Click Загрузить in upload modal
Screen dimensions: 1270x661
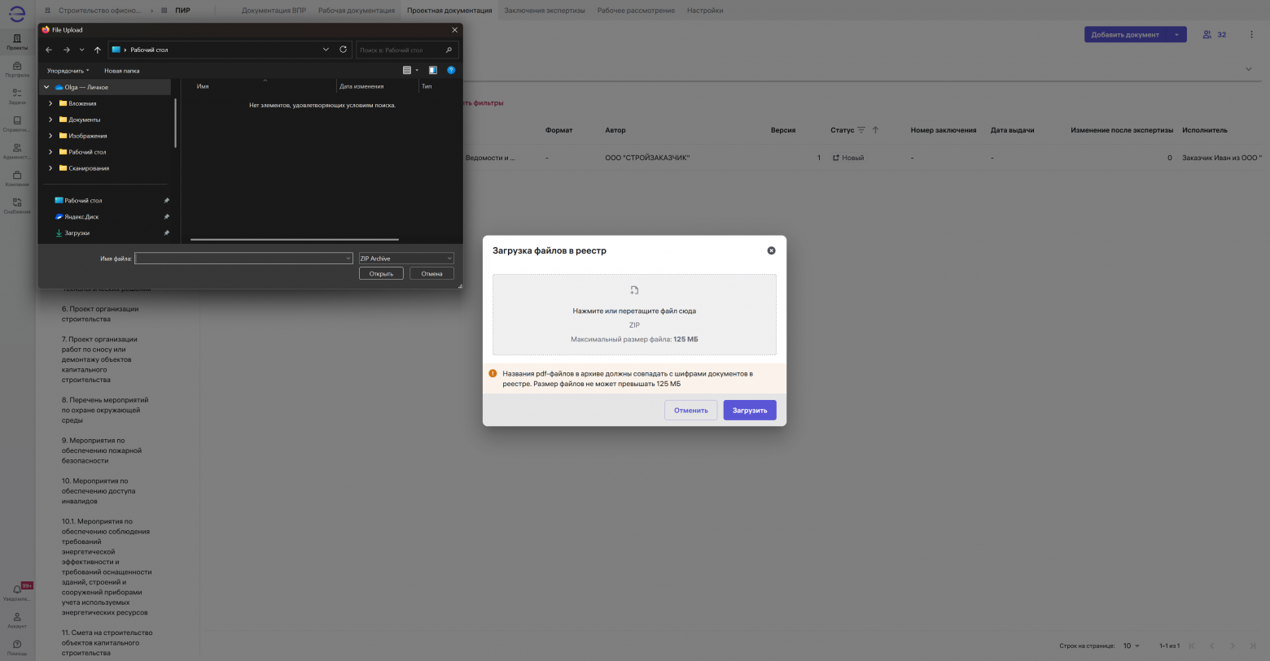pyautogui.click(x=750, y=411)
